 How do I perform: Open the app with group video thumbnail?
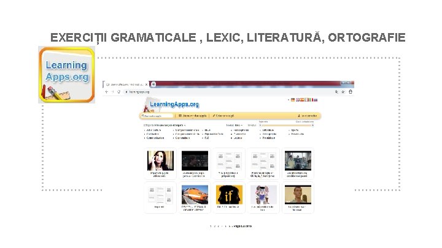click(298, 163)
